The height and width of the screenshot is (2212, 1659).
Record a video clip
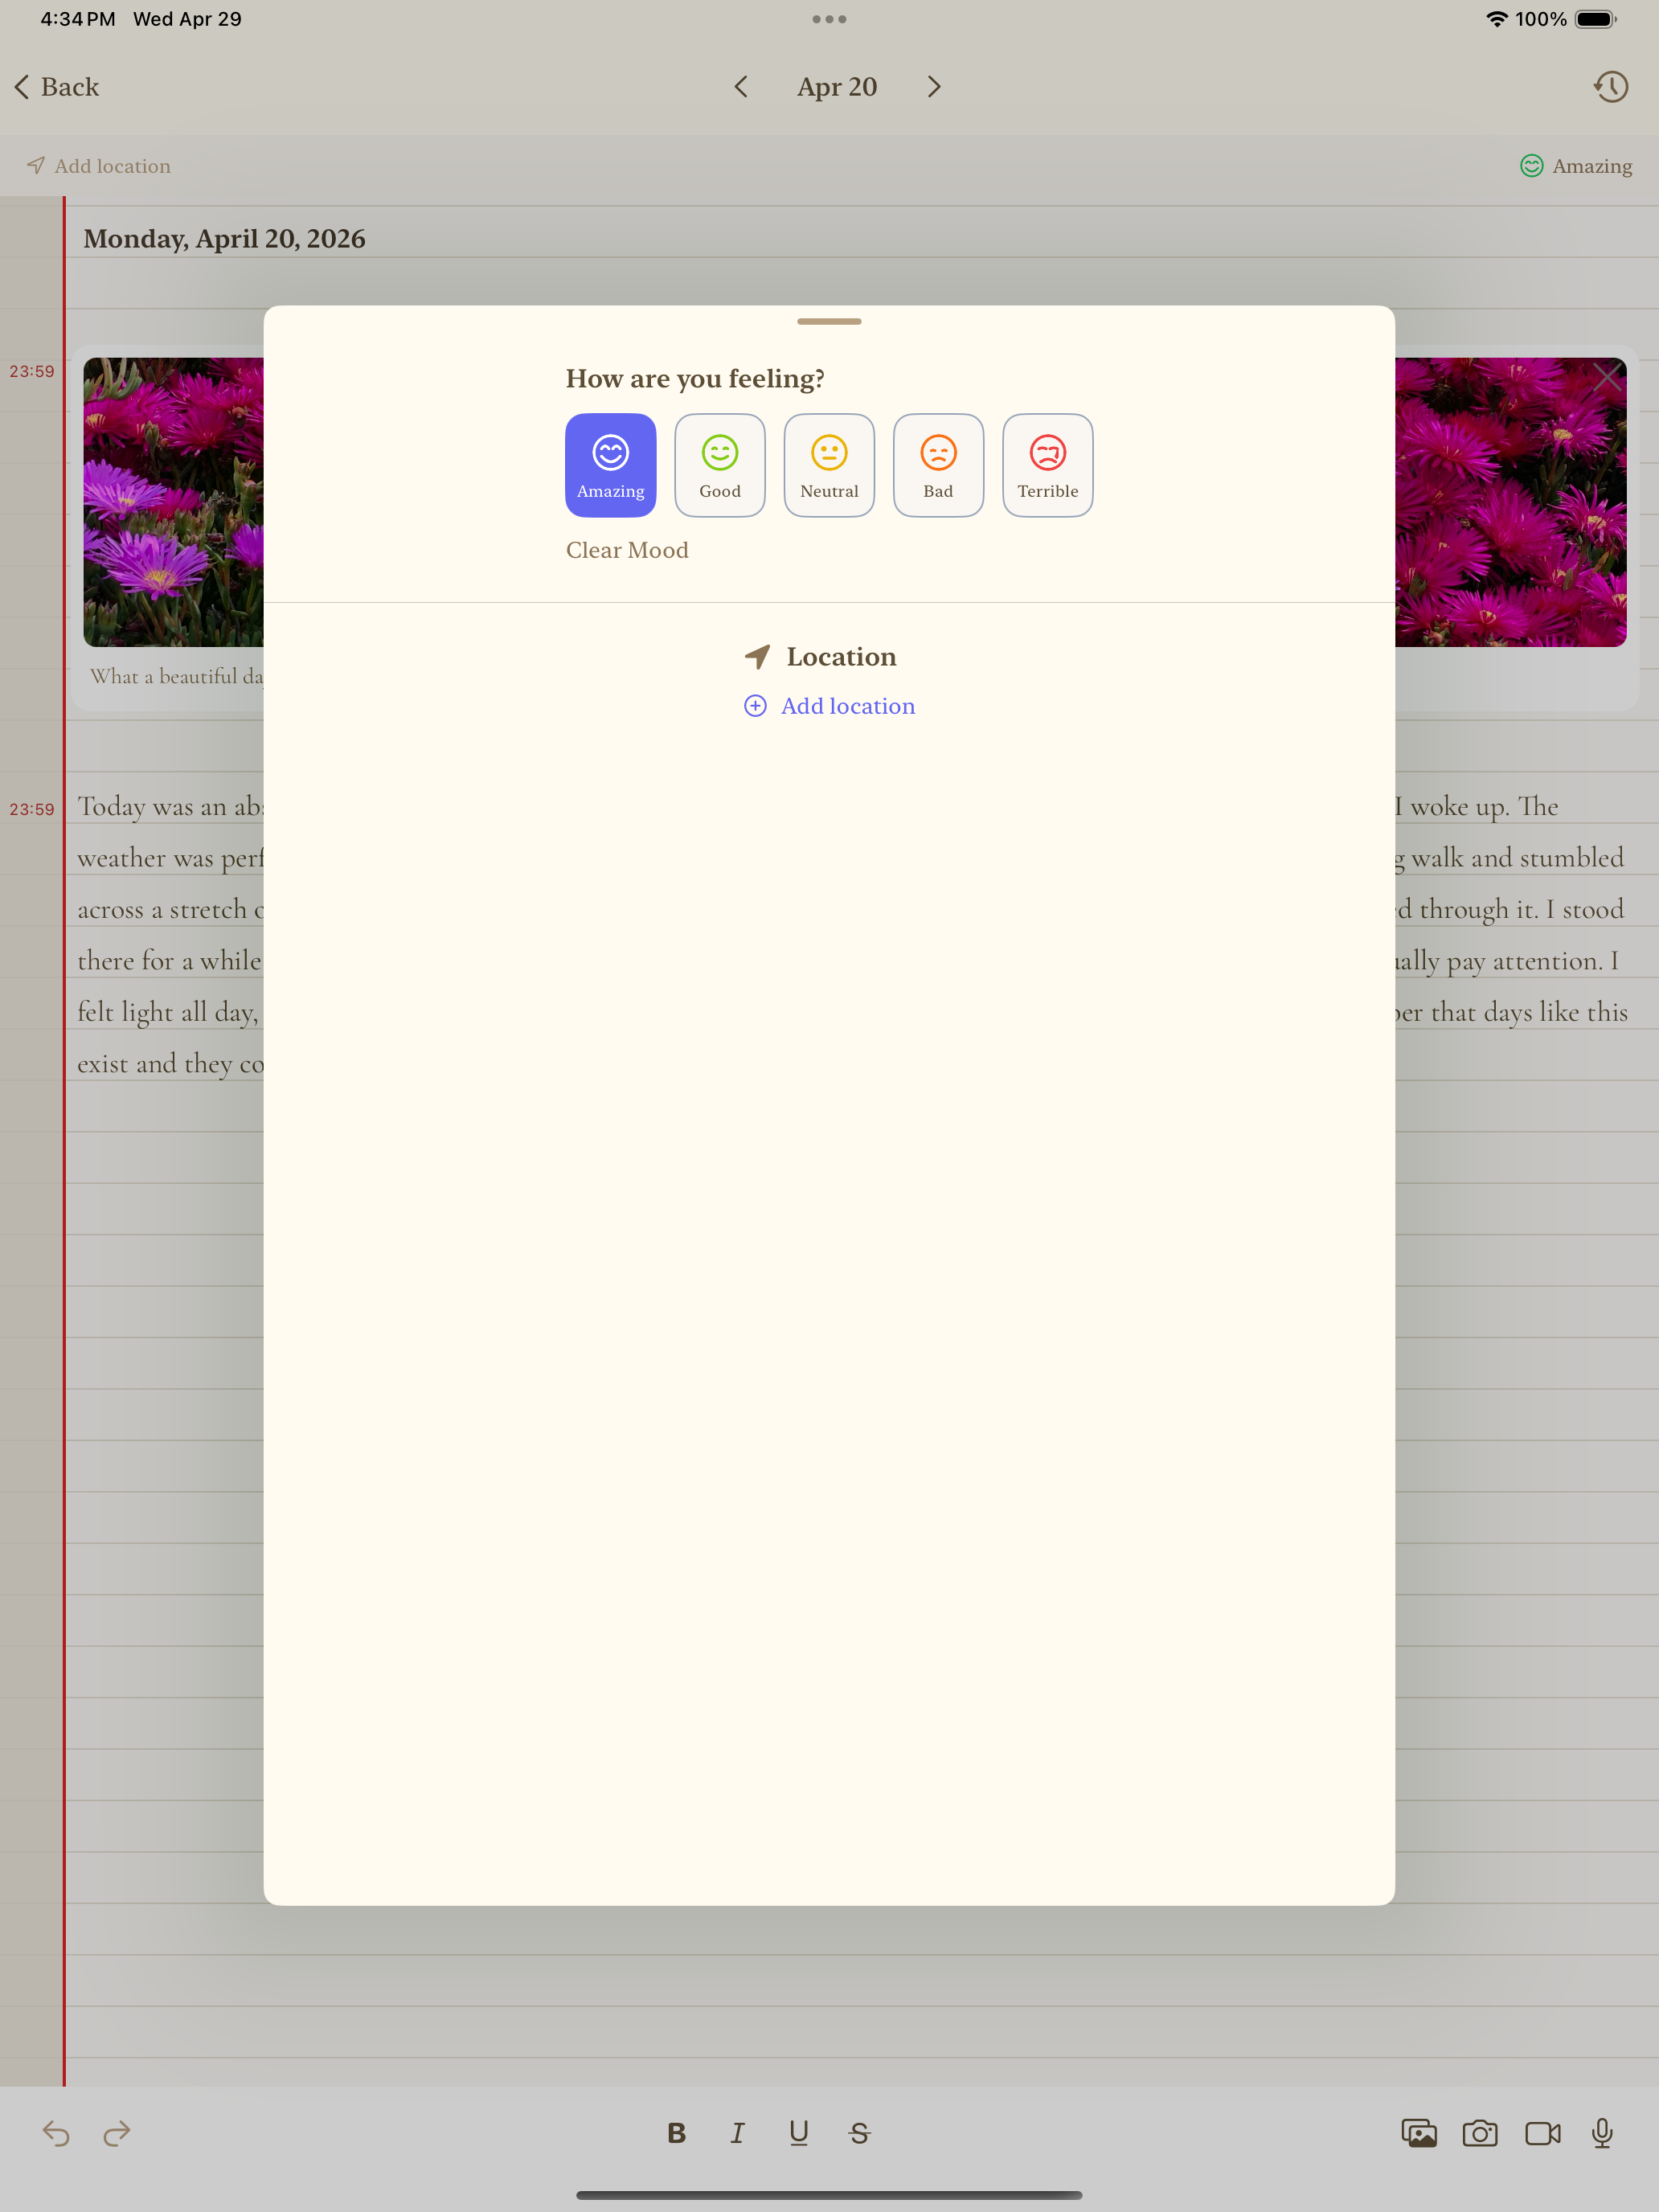pos(1543,2133)
